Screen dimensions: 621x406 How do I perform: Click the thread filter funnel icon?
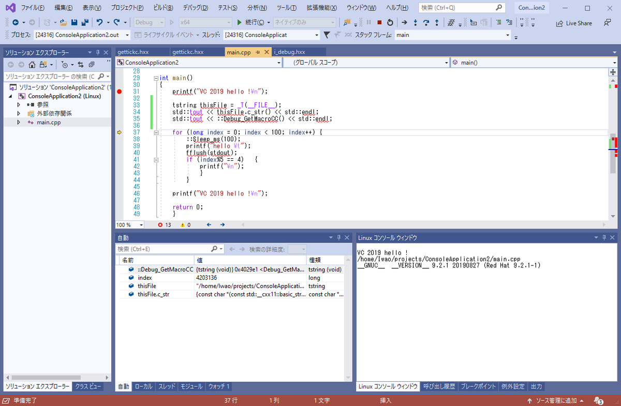[327, 35]
